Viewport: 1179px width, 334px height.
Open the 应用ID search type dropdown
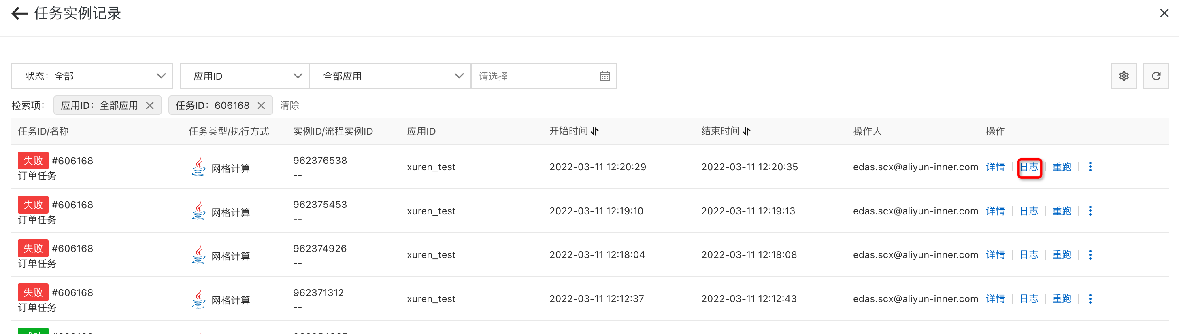pos(298,76)
